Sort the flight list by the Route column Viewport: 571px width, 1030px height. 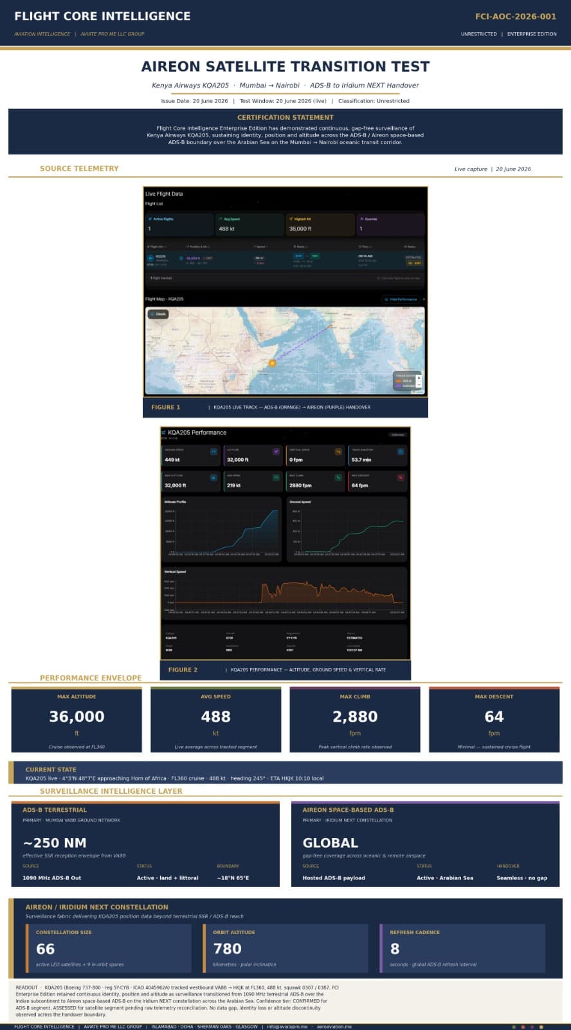[x=299, y=247]
